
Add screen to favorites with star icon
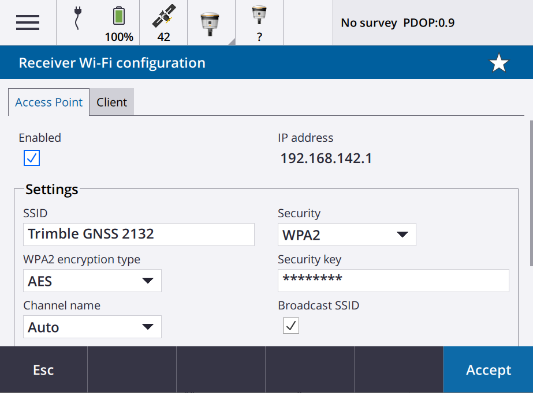(x=499, y=63)
